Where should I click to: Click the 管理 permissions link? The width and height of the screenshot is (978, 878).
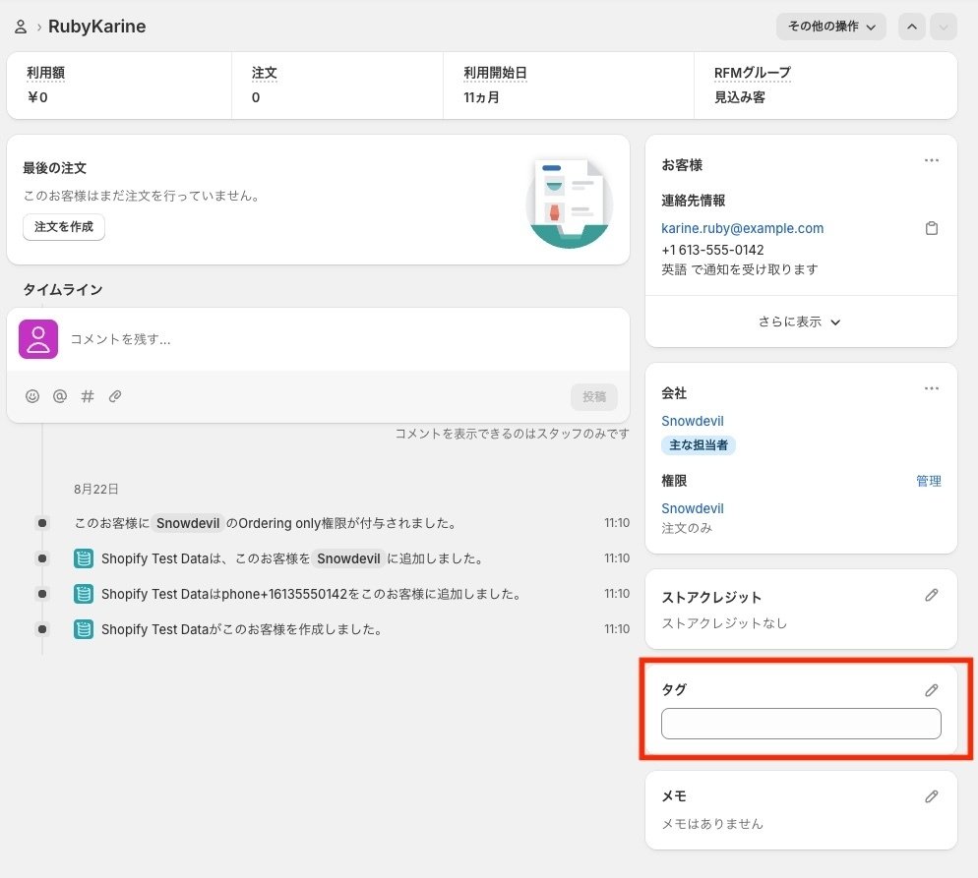pyautogui.click(x=929, y=481)
